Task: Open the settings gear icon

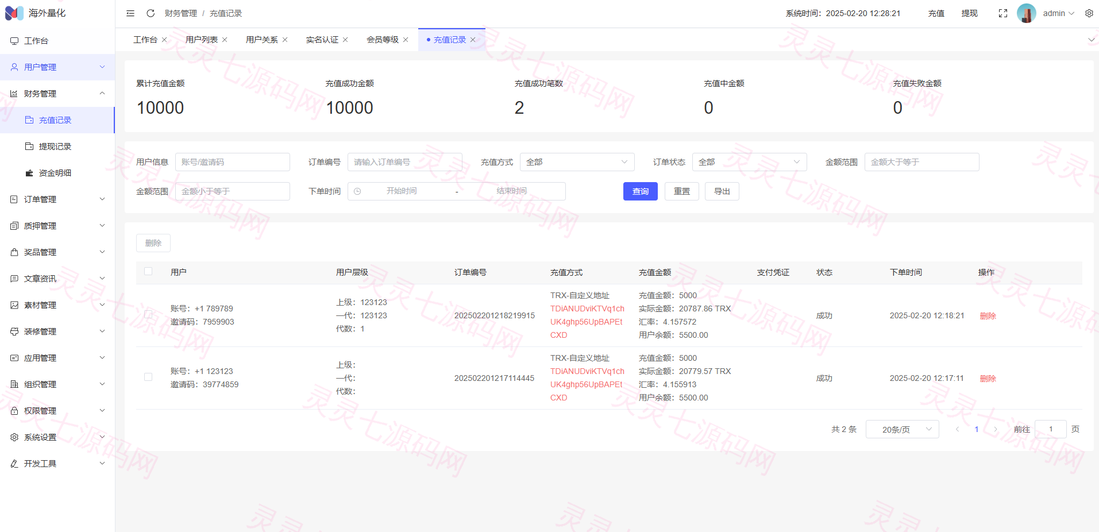Action: click(1089, 13)
